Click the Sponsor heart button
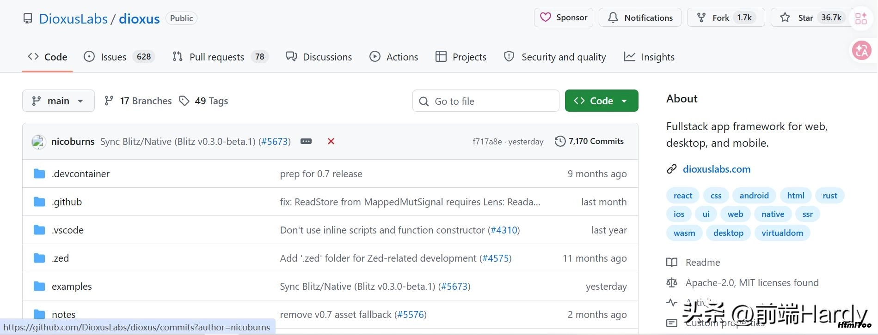 click(564, 18)
